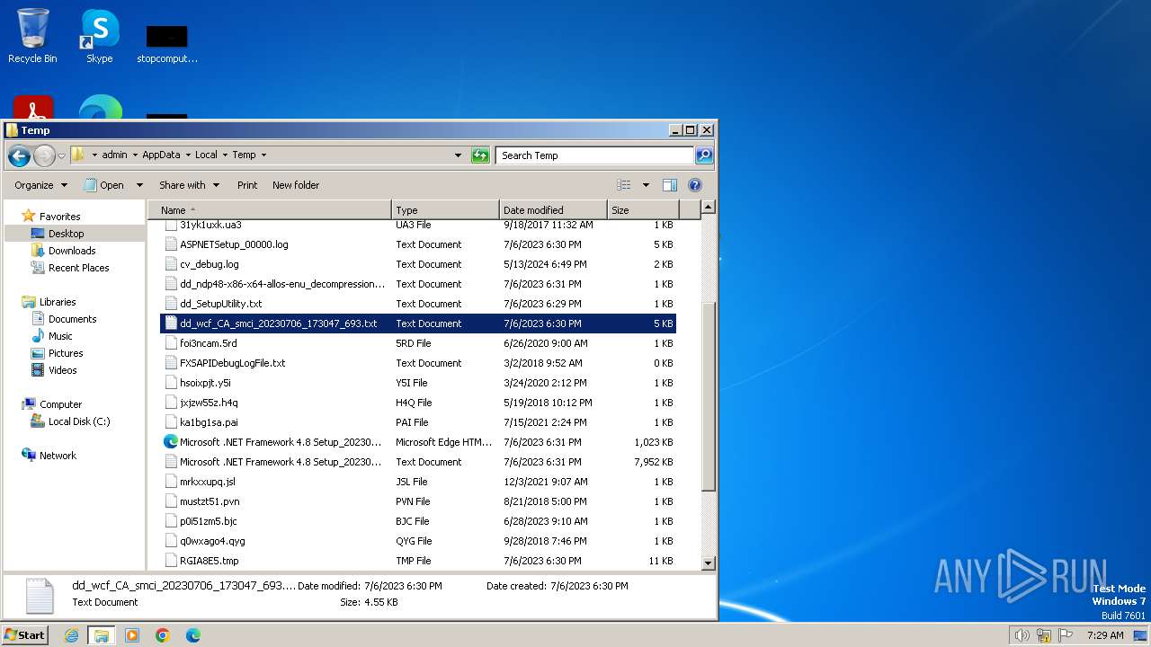Click the Local breadcrumb segment
Screen dimensions: 1151x647
click(x=206, y=155)
